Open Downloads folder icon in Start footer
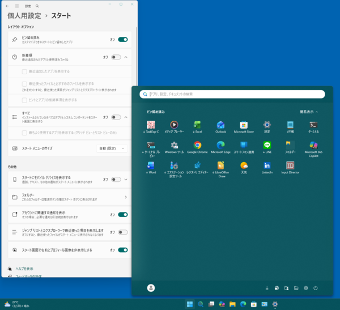The width and height of the screenshot is (340, 310). pyautogui.click(x=267, y=288)
